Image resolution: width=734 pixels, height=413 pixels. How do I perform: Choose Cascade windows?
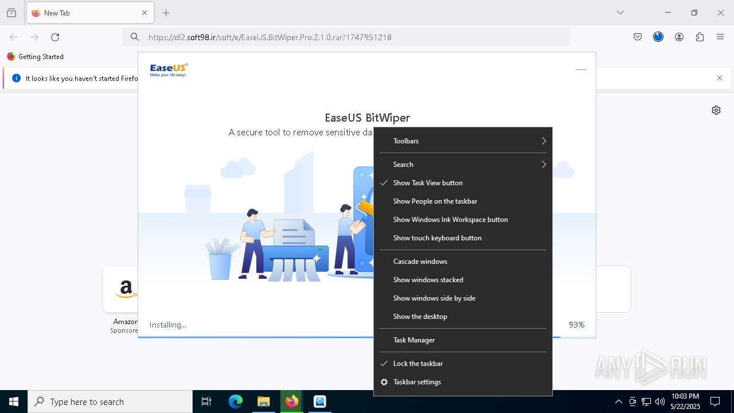(x=463, y=262)
